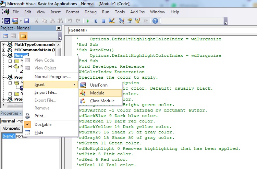This screenshot has height=169, width=257.
Task: Close the Project - Normal panel
Action: pos(59,28)
